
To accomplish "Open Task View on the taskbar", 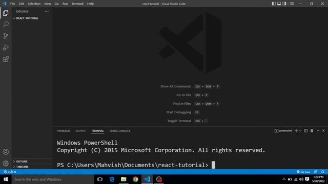I will 100,179.
